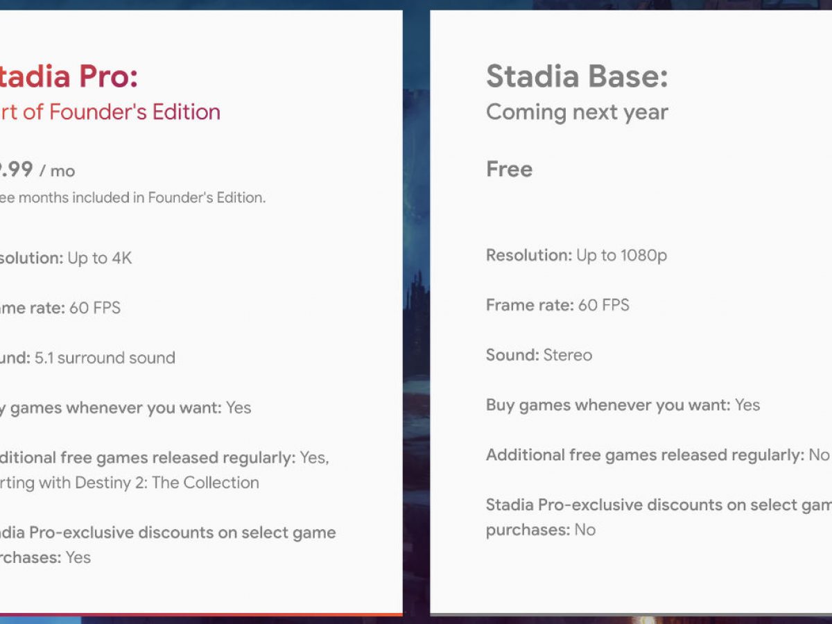Click the Stadia Base 60 FPS frame rate
832x624 pixels.
[557, 305]
